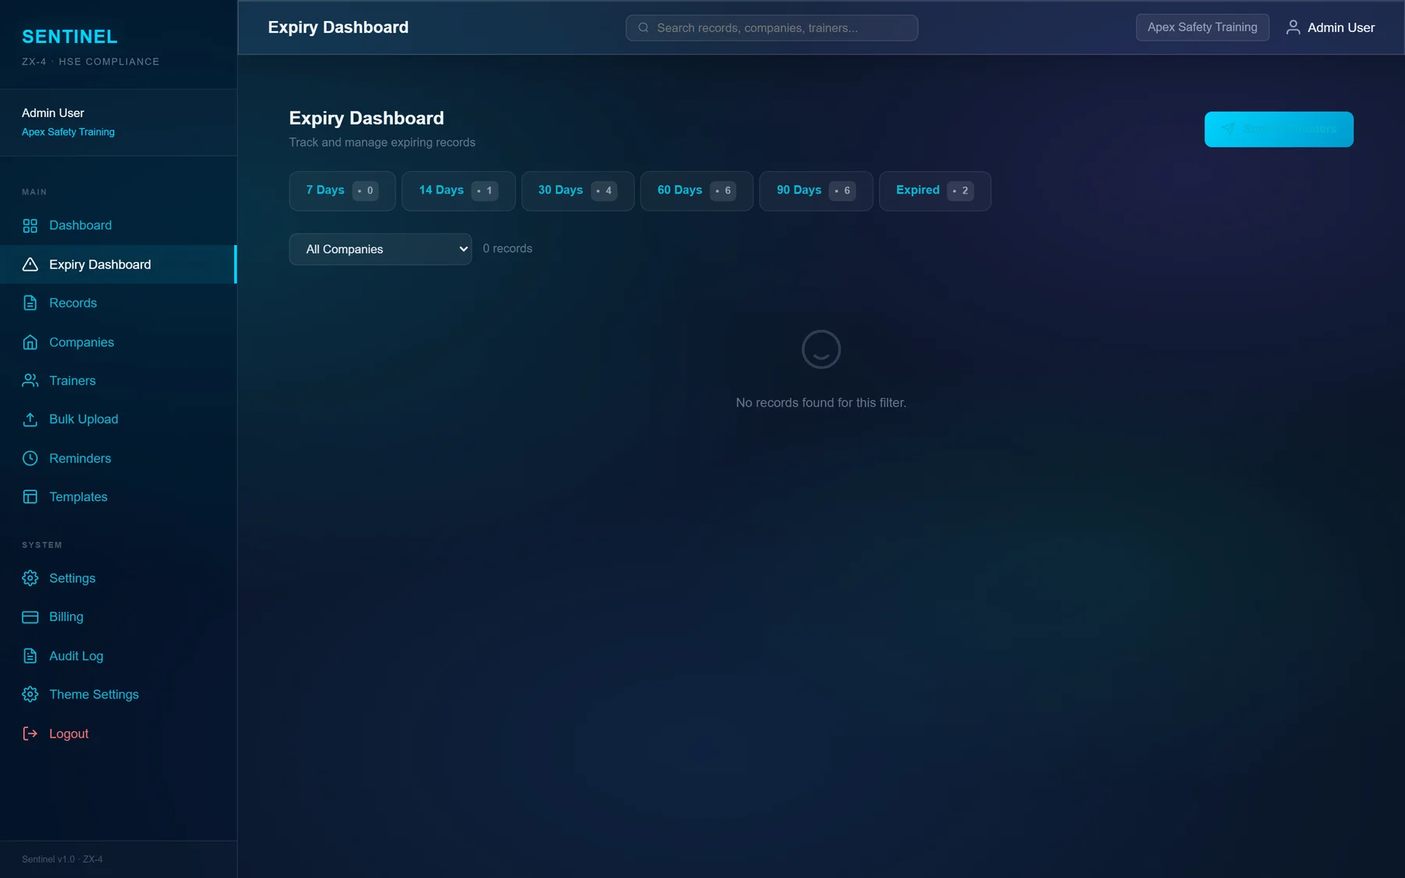Show records expiring in 90 Days
Image resolution: width=1405 pixels, height=878 pixels.
[x=816, y=190]
